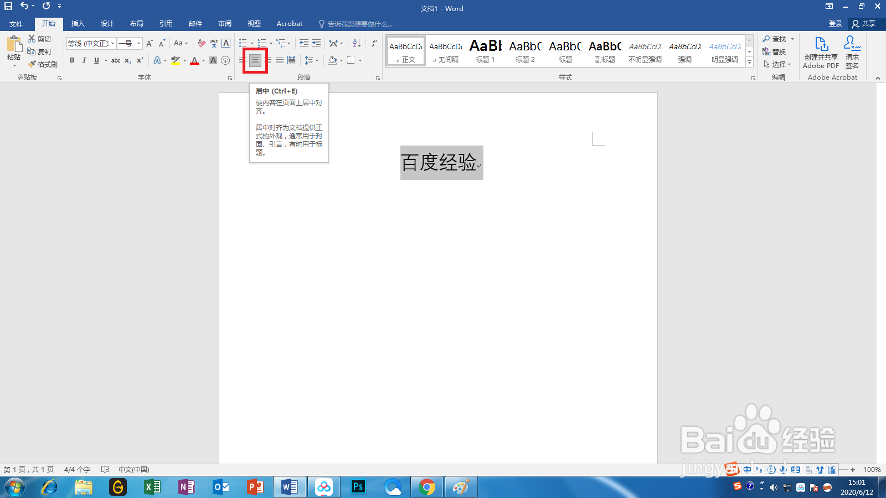Click Replace (替换) in editing group

point(774,51)
